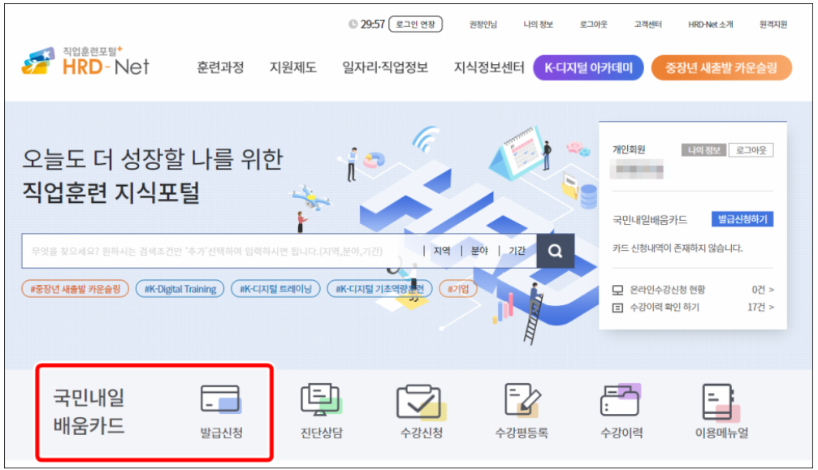Image resolution: width=818 pixels, height=470 pixels.
Task: Click #K-디지털 기초역량훈련 tag
Action: 379,289
